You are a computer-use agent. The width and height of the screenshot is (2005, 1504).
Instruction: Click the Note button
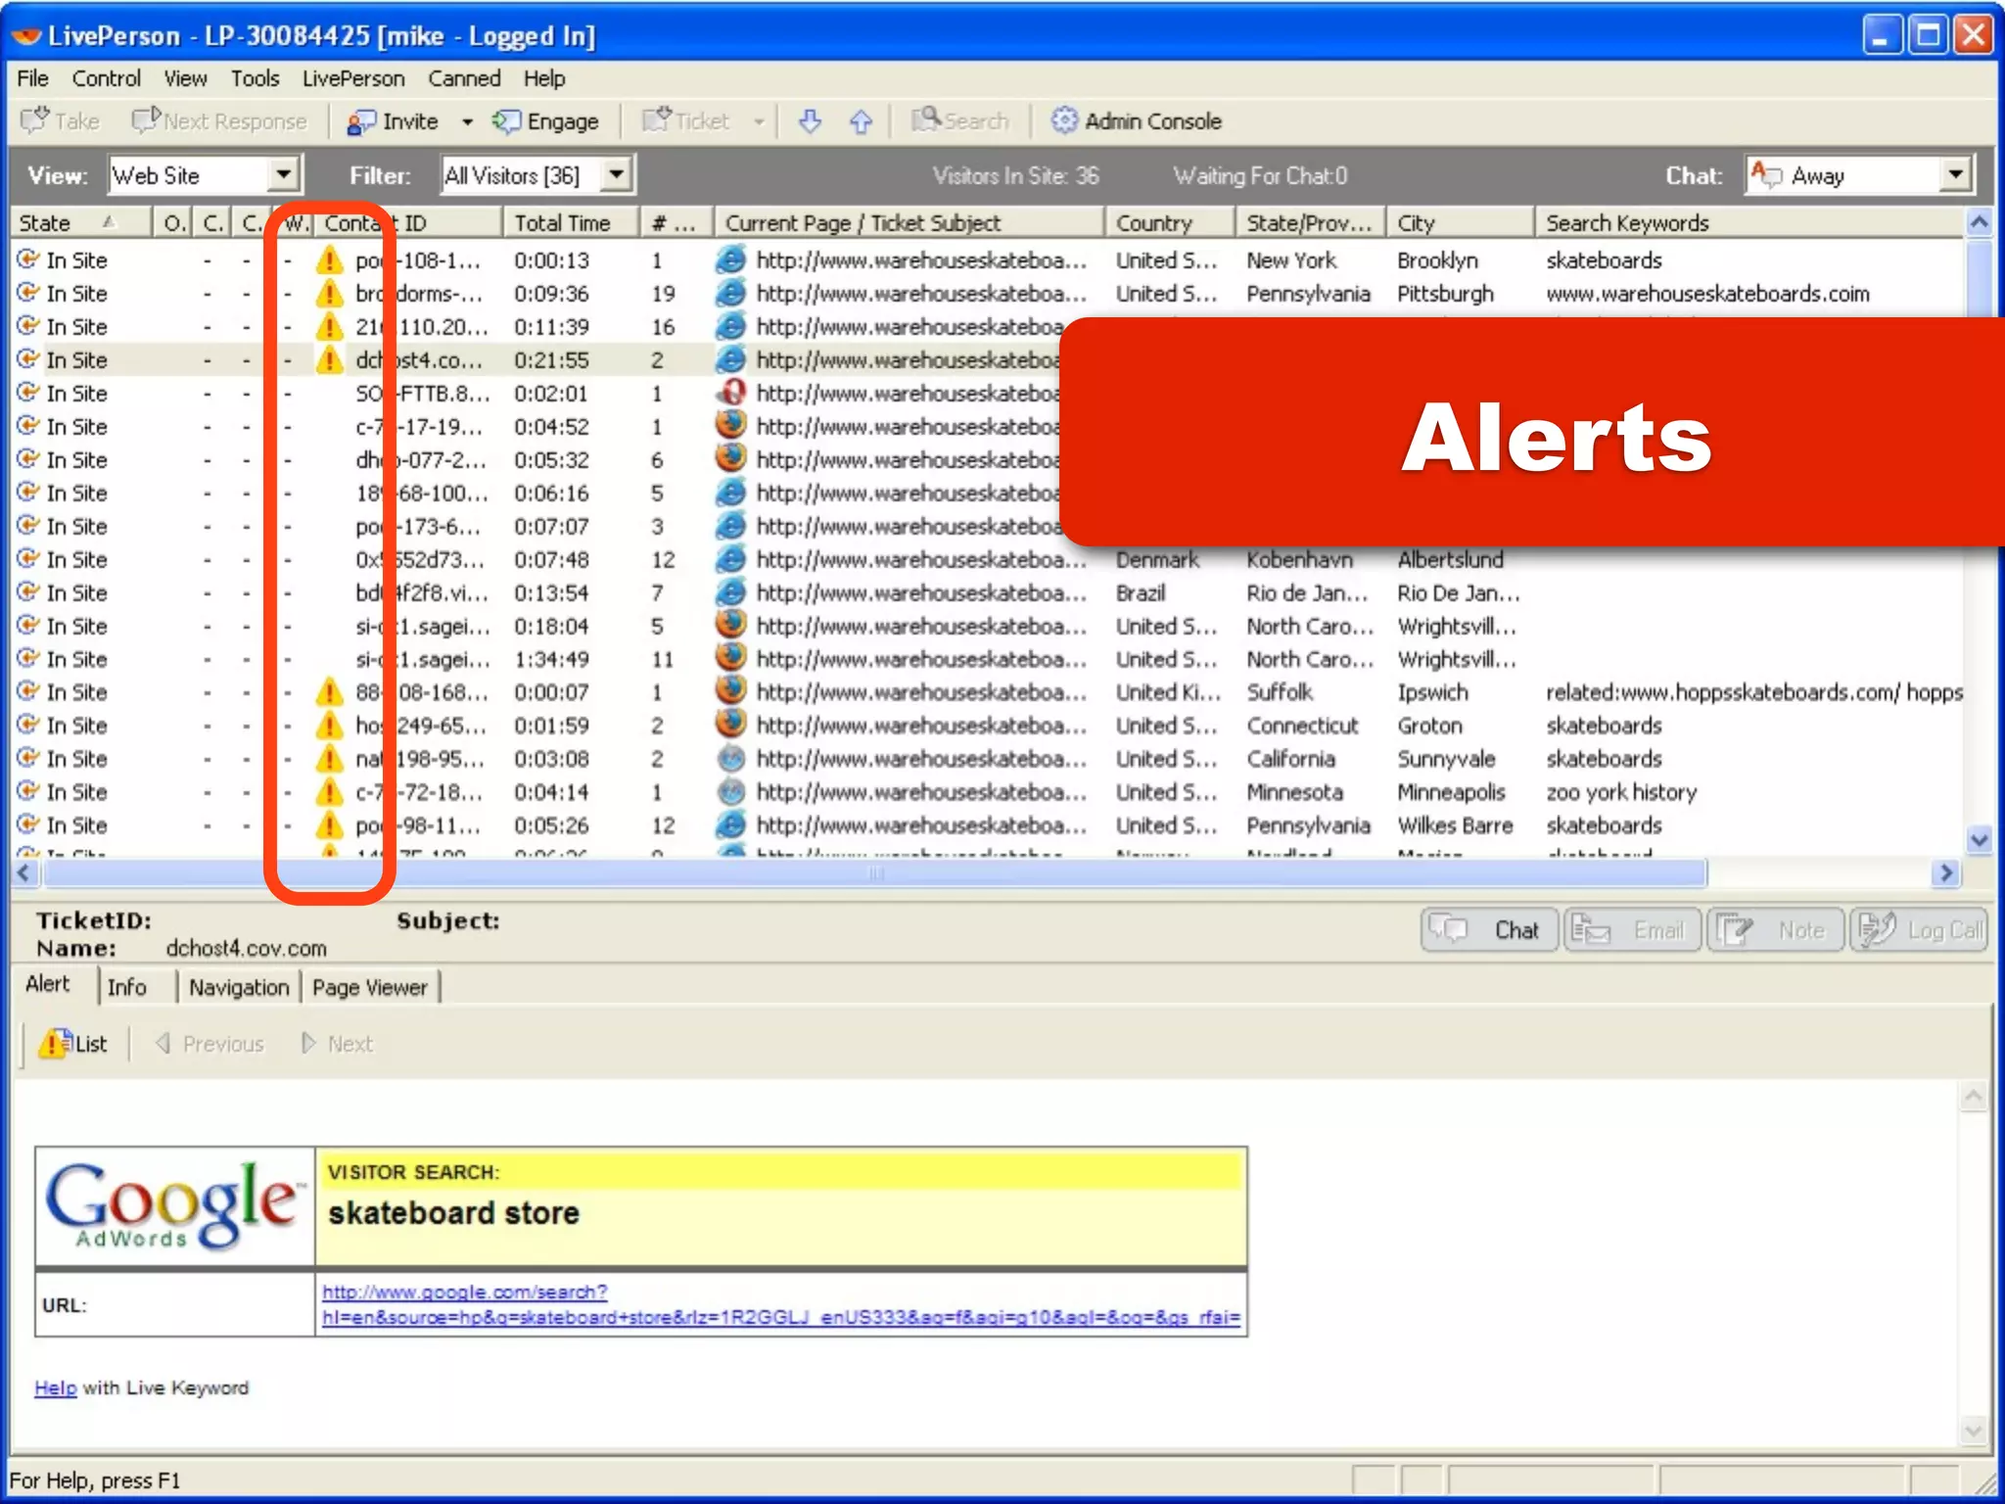point(1776,930)
